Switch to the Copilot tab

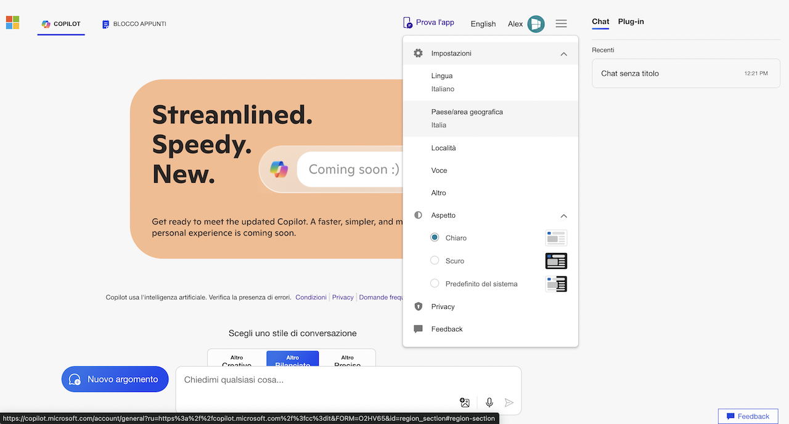[x=61, y=24]
